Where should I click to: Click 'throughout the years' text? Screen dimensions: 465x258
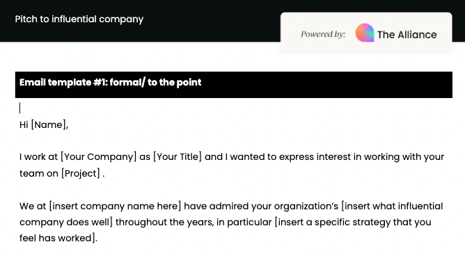pyautogui.click(x=164, y=222)
